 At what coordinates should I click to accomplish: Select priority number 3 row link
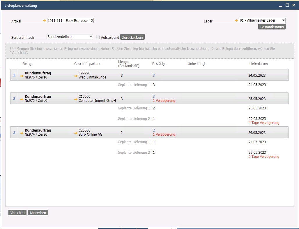click(14, 132)
